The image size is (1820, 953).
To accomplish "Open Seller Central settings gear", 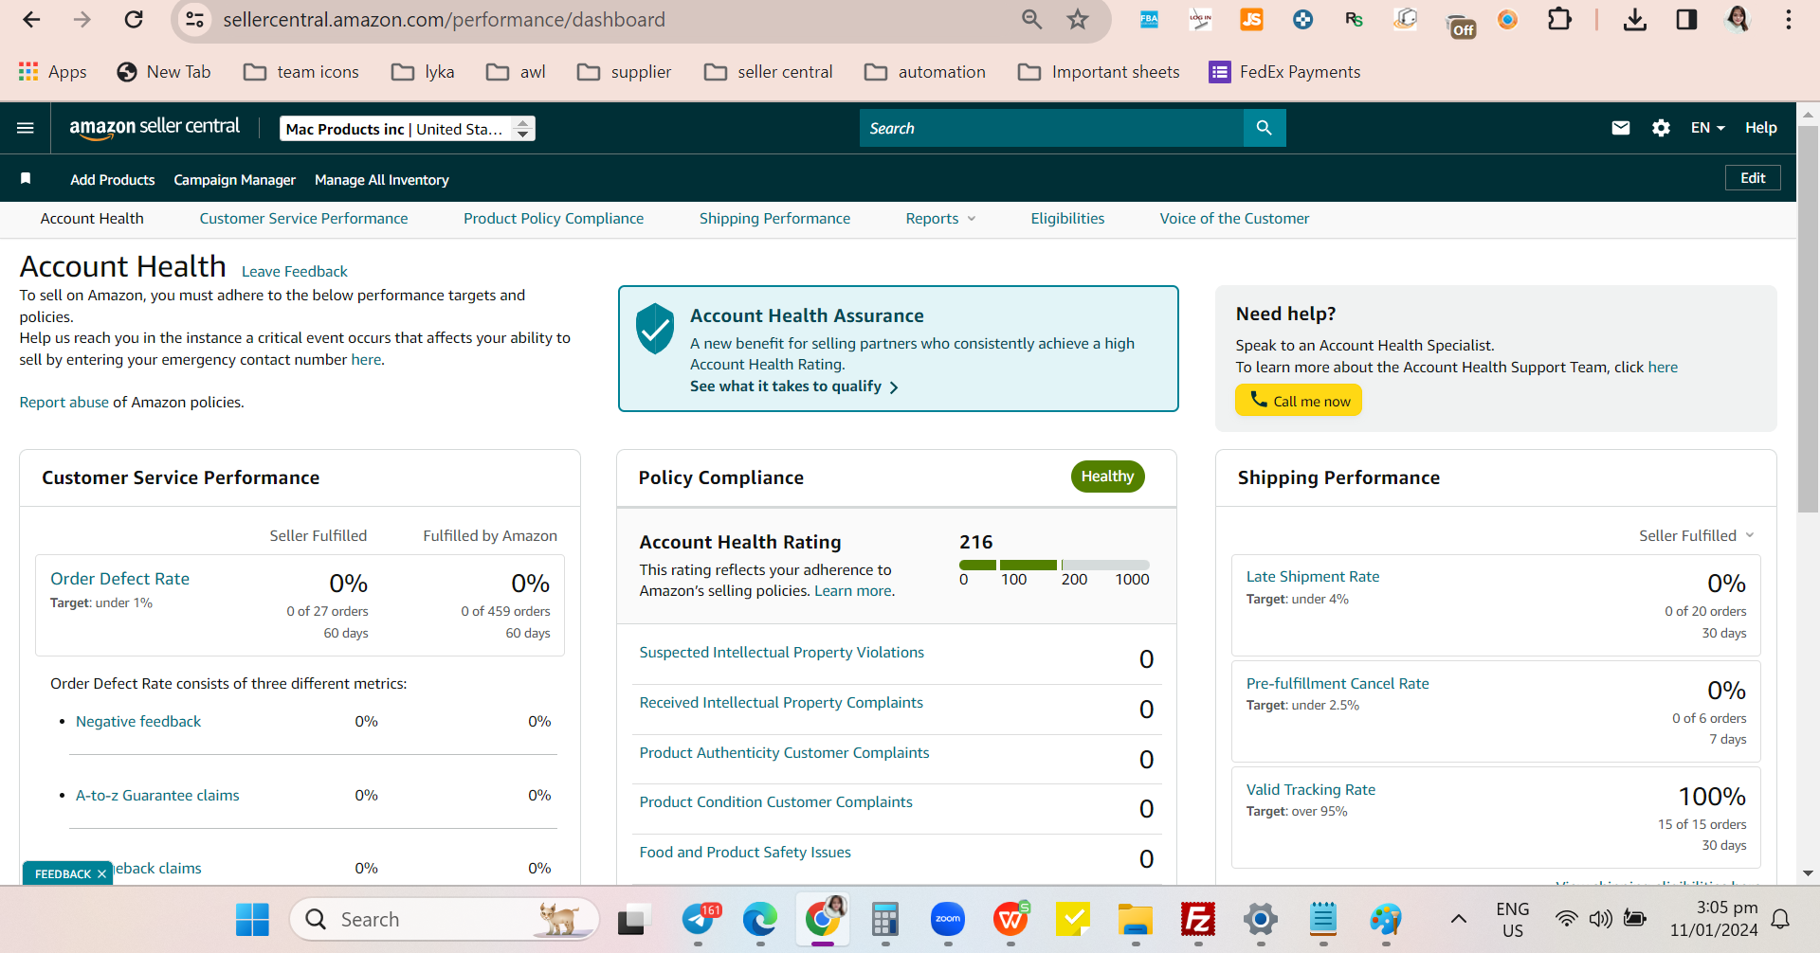I will click(x=1661, y=128).
